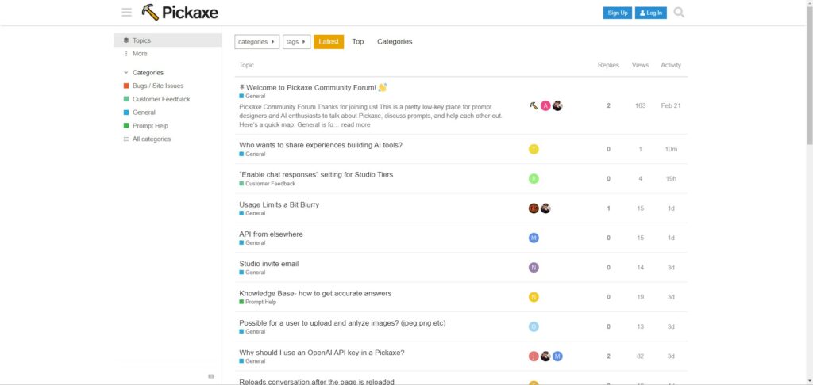
Task: Open '"Enable chat responses" setting for Studio Tiers'
Action: tap(316, 174)
